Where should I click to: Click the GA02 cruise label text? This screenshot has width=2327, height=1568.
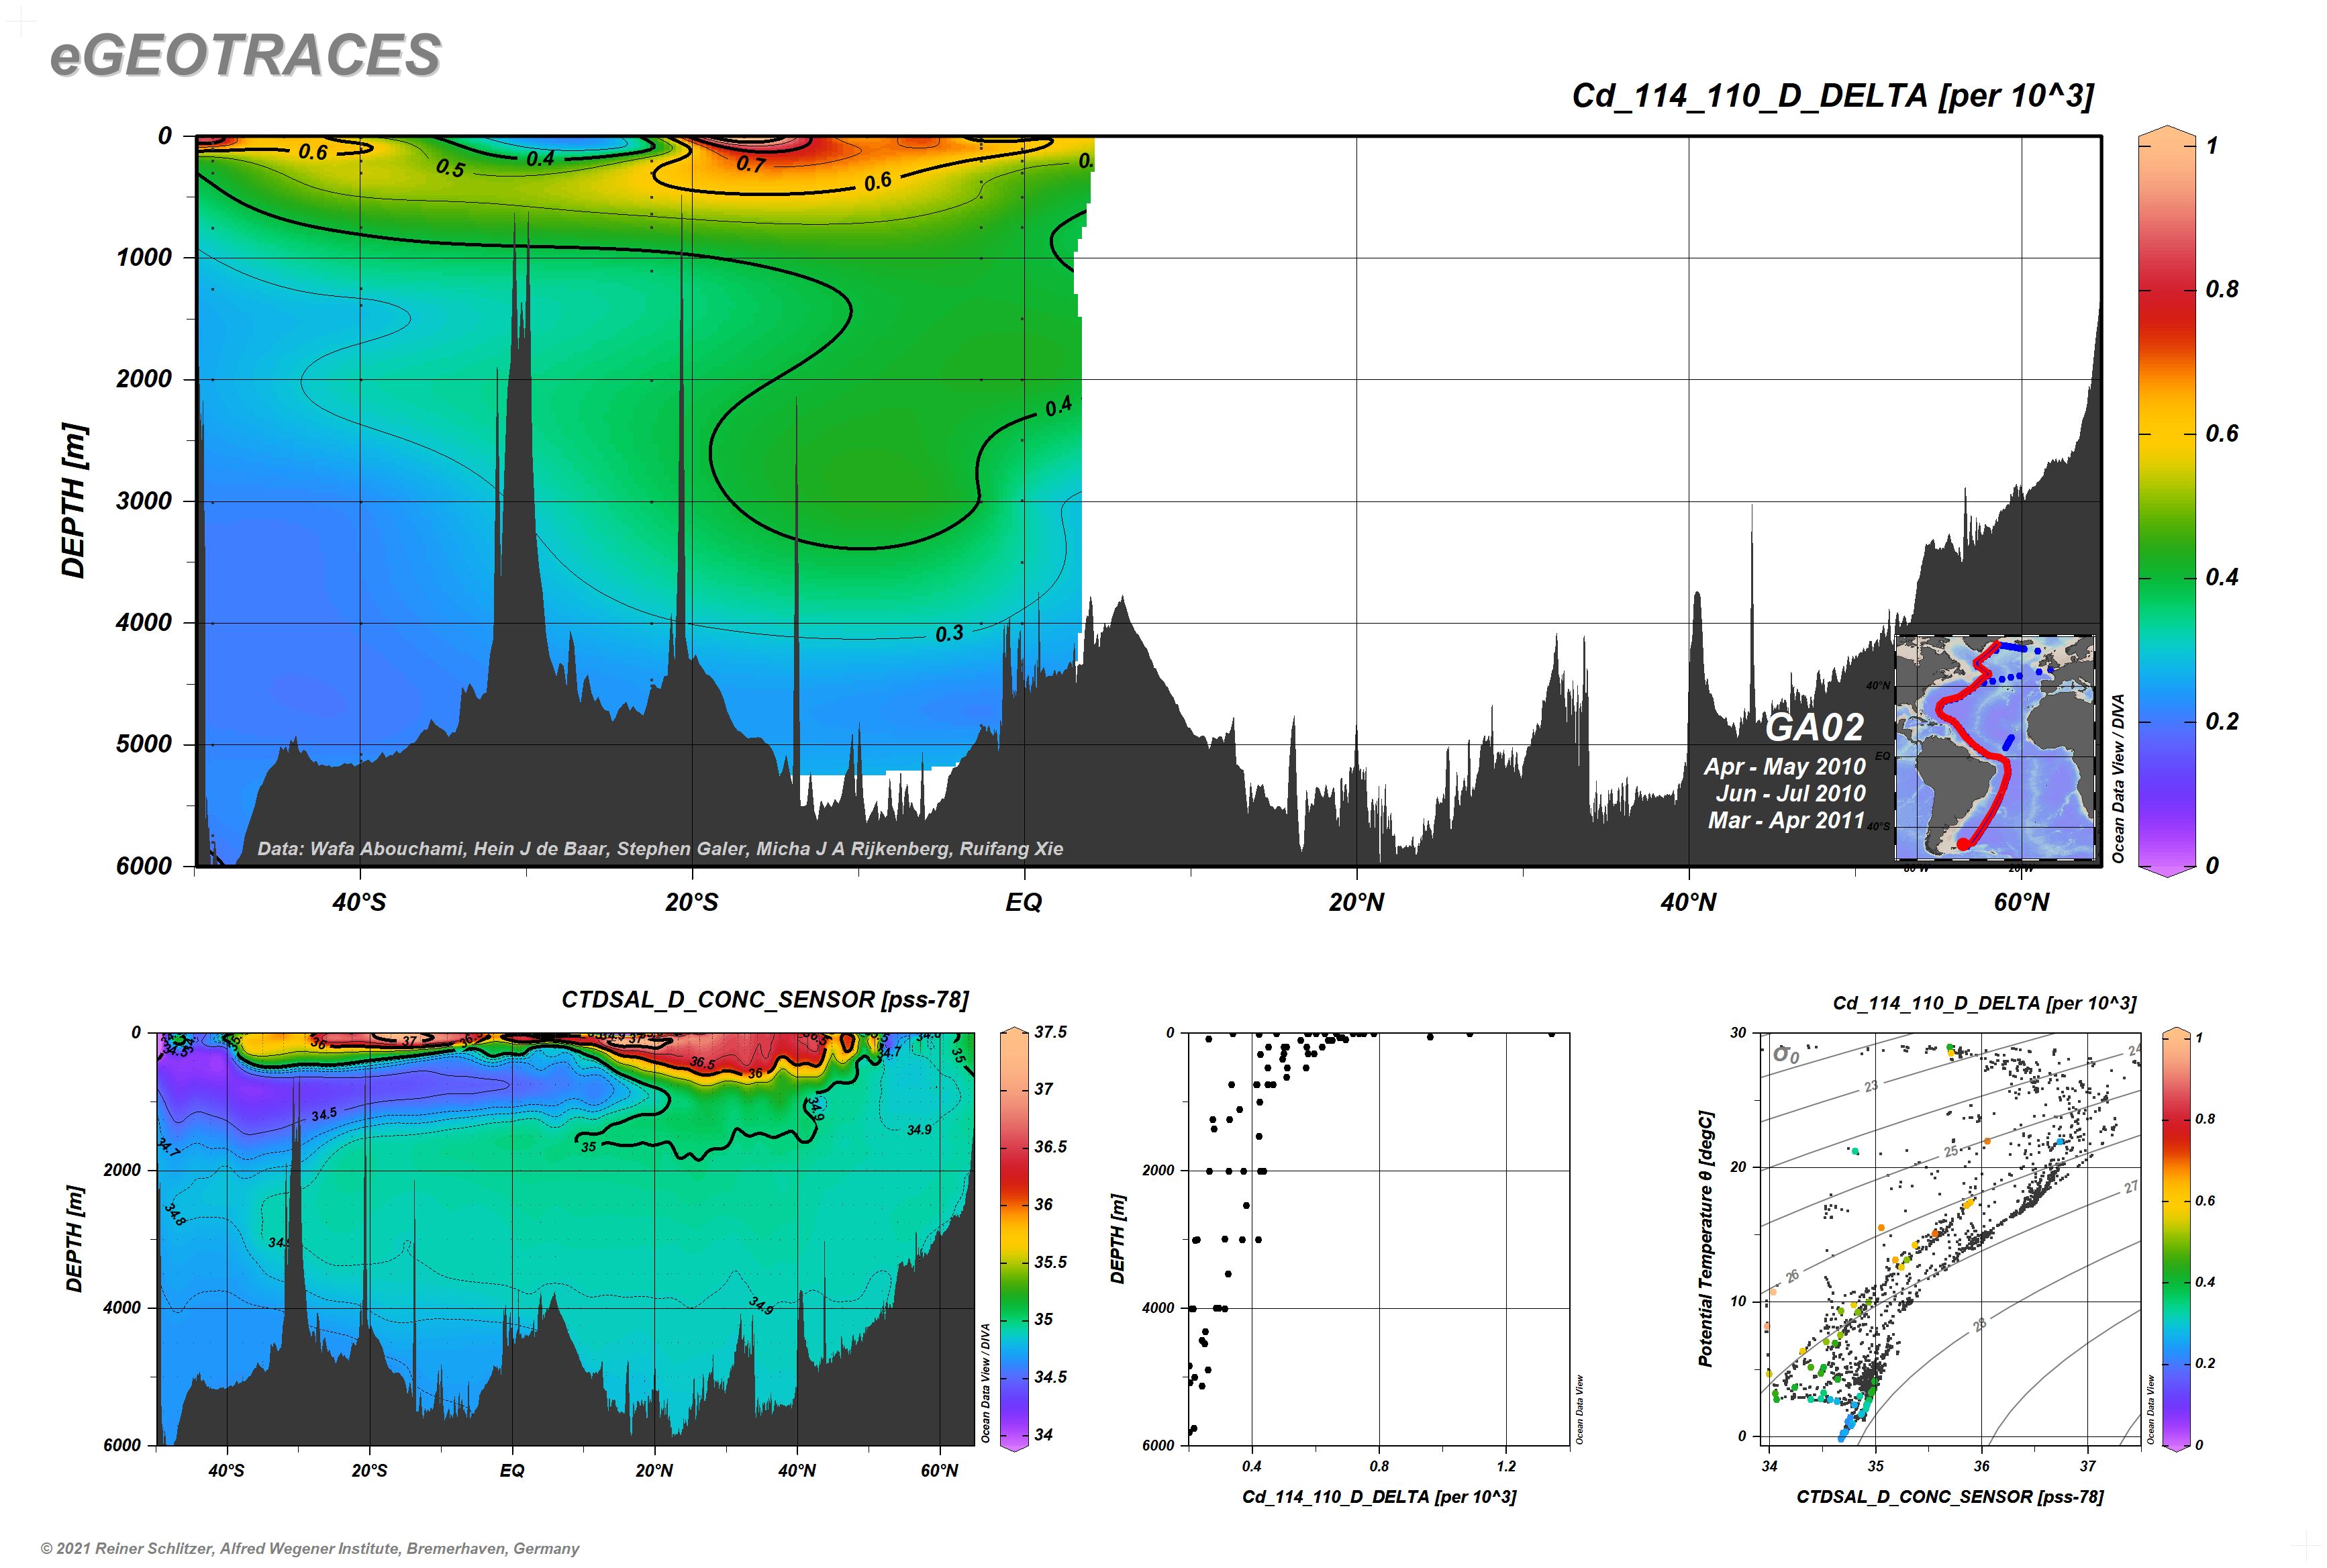click(1814, 727)
